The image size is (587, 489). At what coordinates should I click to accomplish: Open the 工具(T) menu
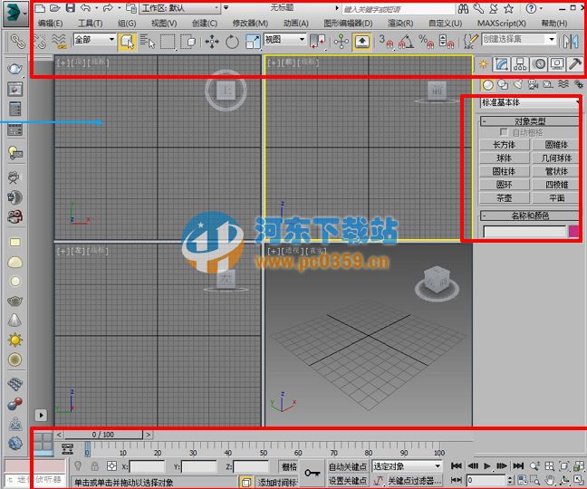click(91, 24)
